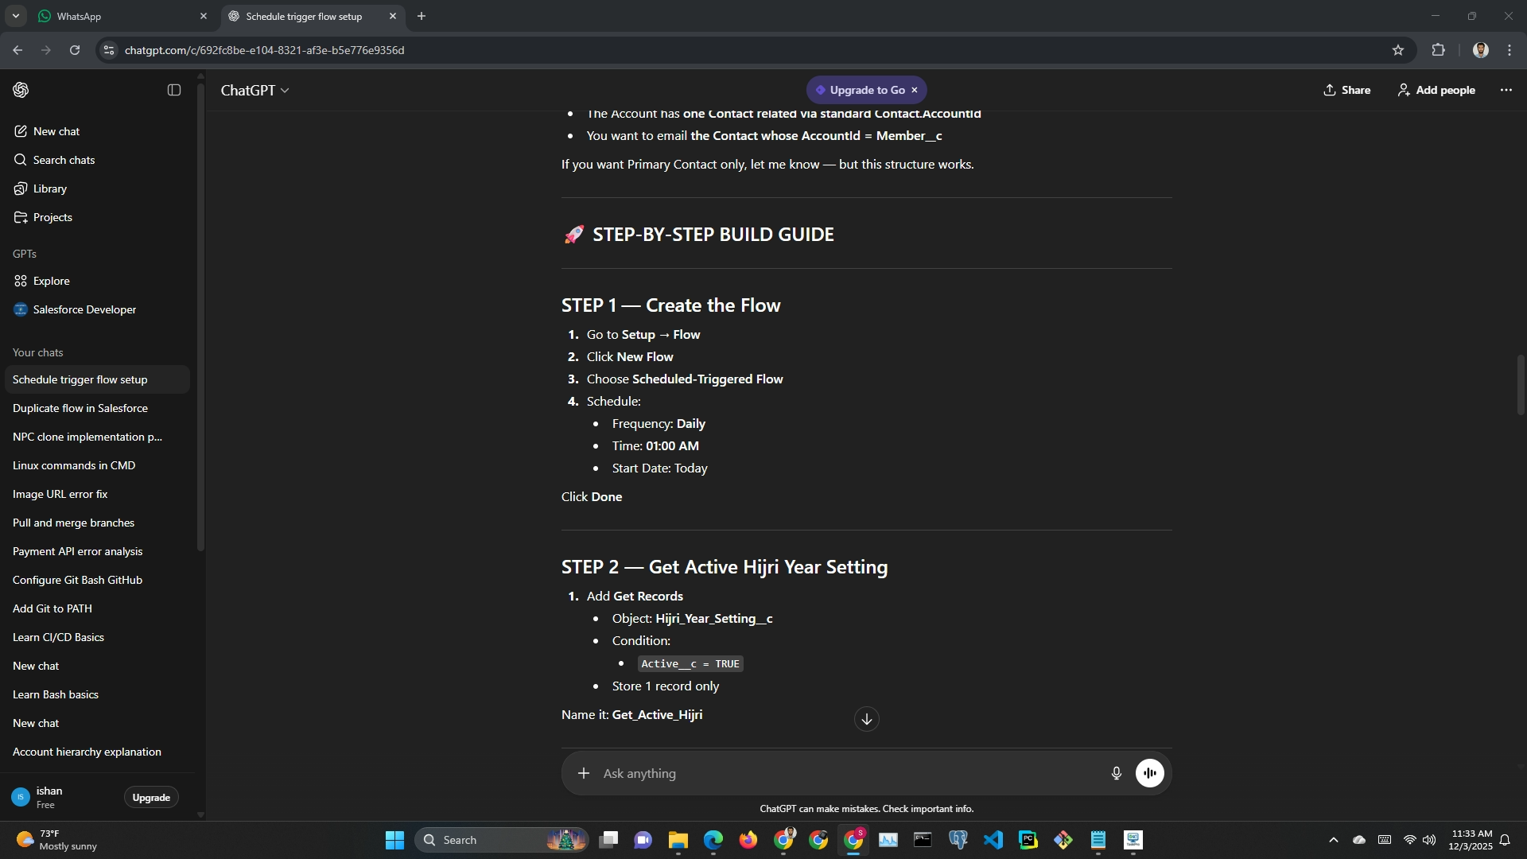Click the ChatGPT logo icon in sidebar

21,90
